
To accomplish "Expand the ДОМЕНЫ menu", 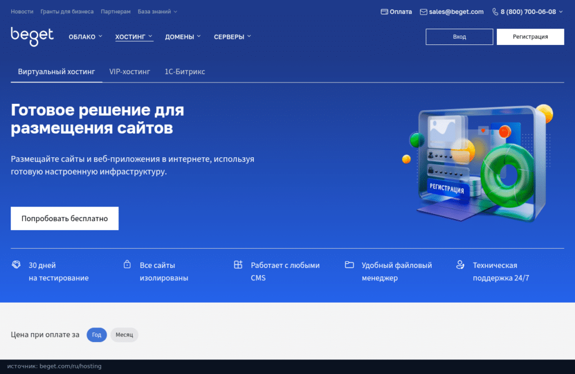I will tap(182, 37).
